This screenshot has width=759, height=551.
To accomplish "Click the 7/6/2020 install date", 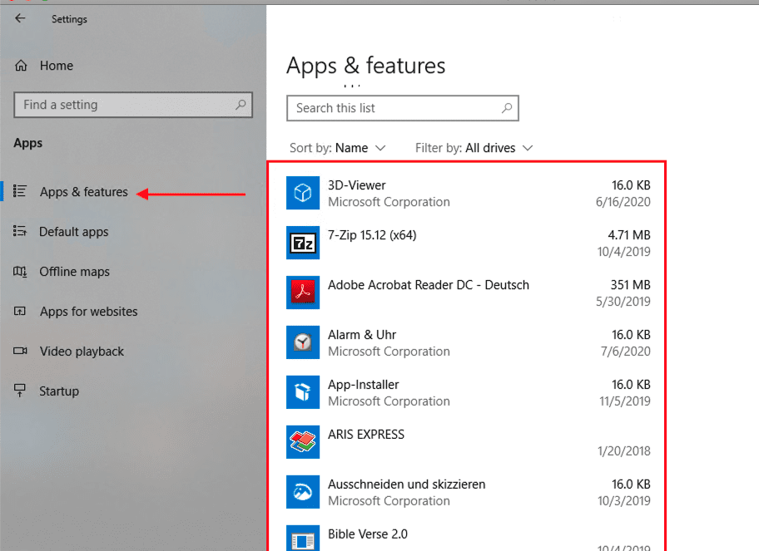I will pos(625,352).
